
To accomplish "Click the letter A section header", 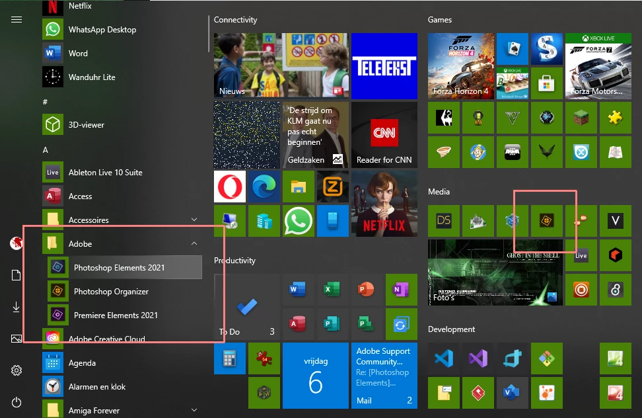I will pyautogui.click(x=46, y=150).
